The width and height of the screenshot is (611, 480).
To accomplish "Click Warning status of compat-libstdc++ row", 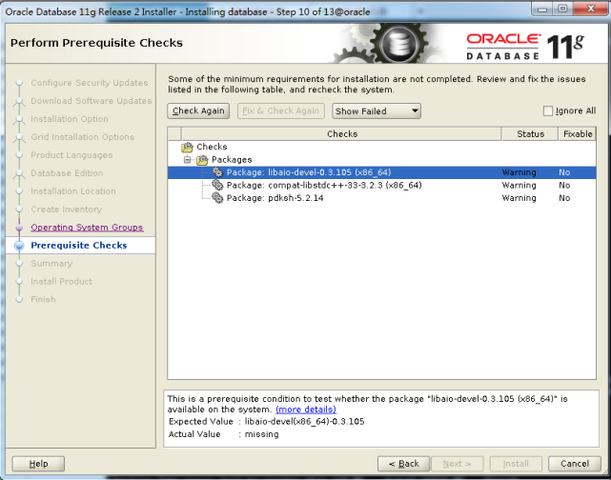I will click(519, 186).
